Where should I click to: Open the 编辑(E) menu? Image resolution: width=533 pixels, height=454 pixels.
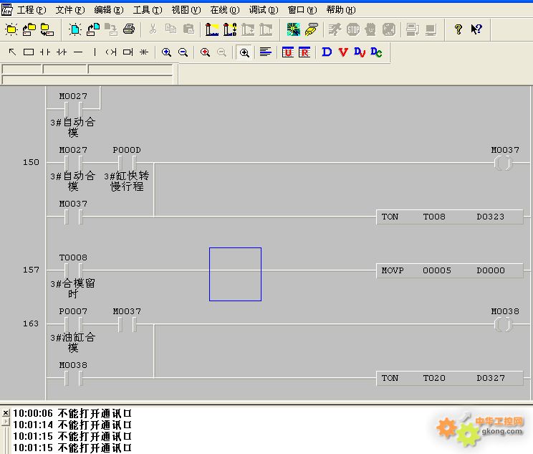pyautogui.click(x=109, y=10)
